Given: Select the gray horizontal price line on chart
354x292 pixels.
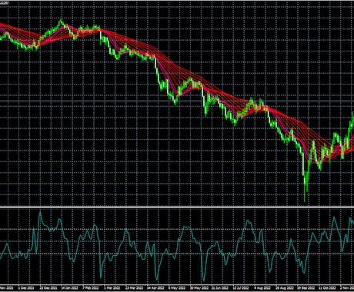Looking at the screenshot, I should 177,101.
